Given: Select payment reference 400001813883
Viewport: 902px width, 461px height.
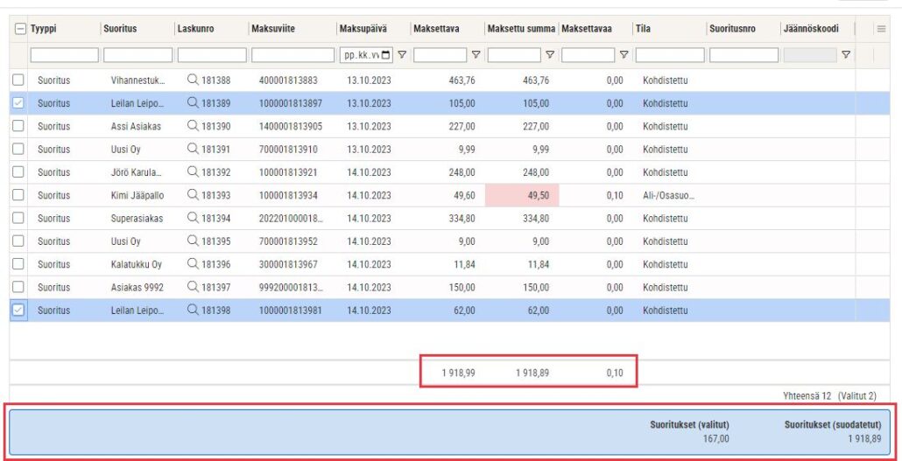Looking at the screenshot, I should coord(287,80).
